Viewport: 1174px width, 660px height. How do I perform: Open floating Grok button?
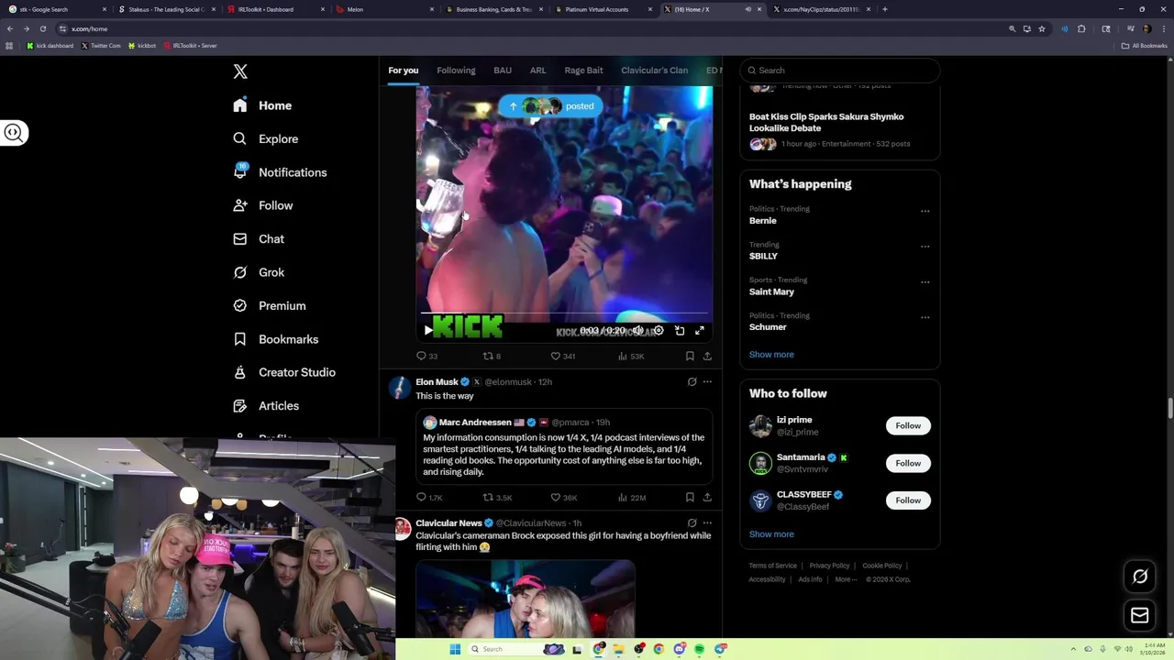pos(1140,577)
